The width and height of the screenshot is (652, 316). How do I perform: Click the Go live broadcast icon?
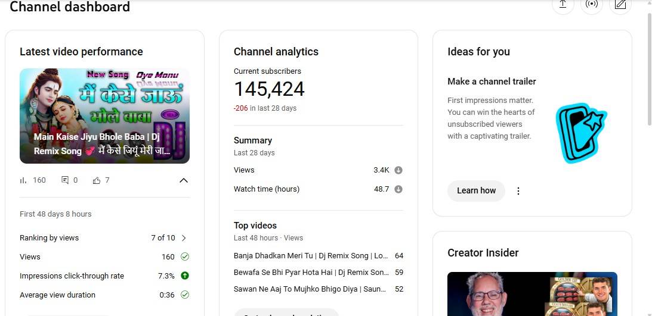pos(591,5)
